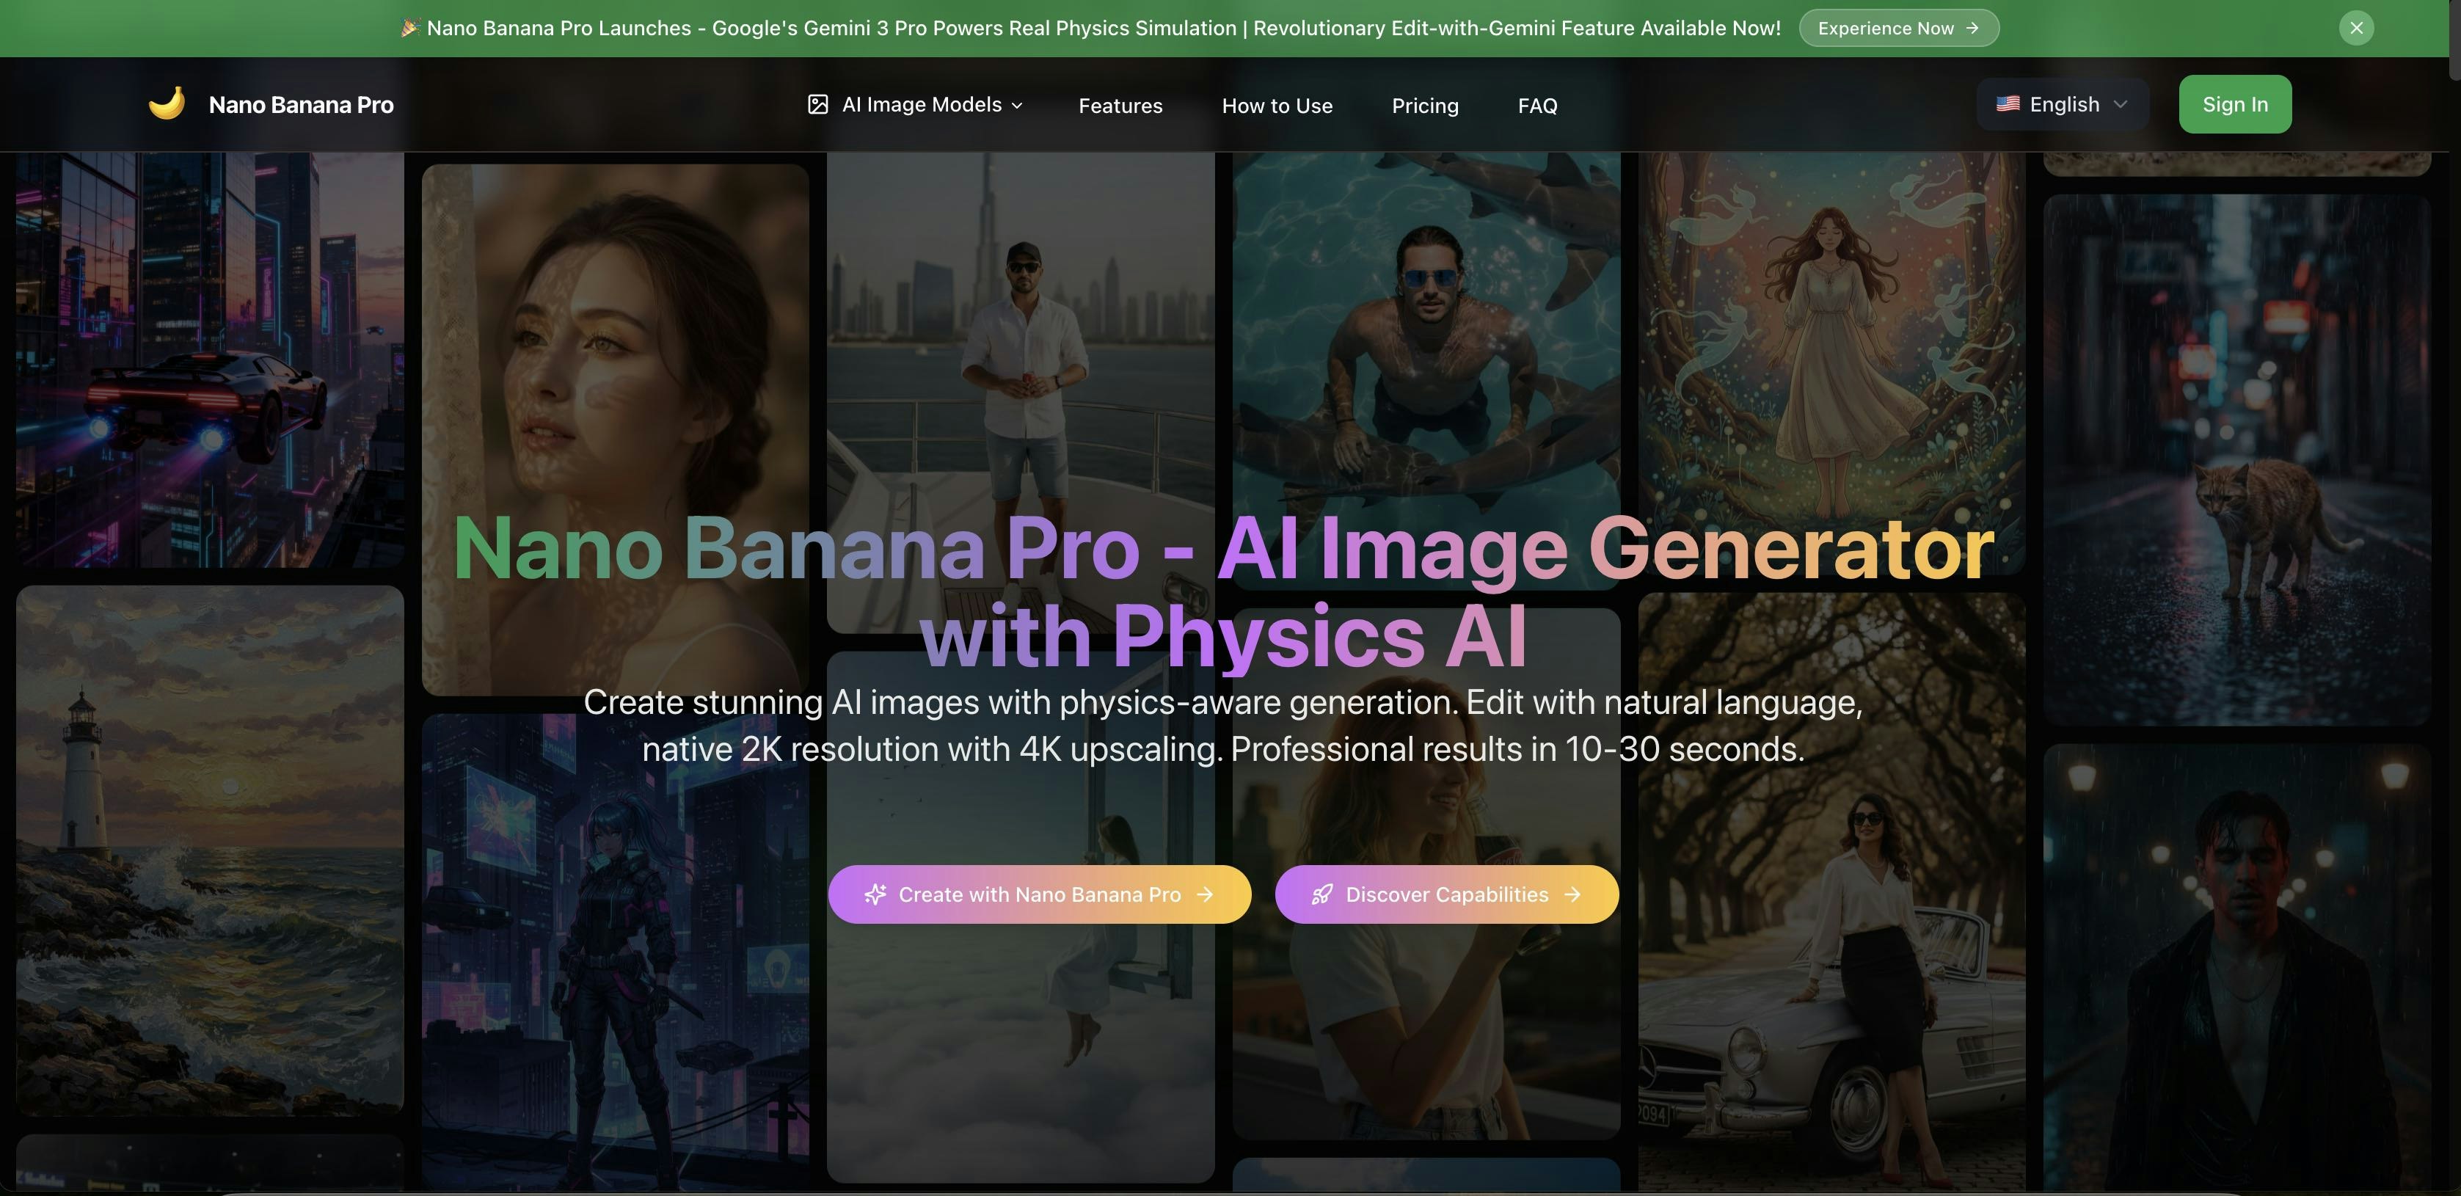Image resolution: width=2461 pixels, height=1196 pixels.
Task: Click the US flag icon in language selector
Action: [x=2009, y=103]
